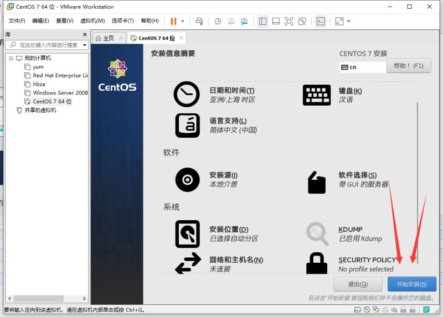Screen dimensions: 443x317
Task: Open 软件选择 package icon settings
Action: click(x=316, y=183)
